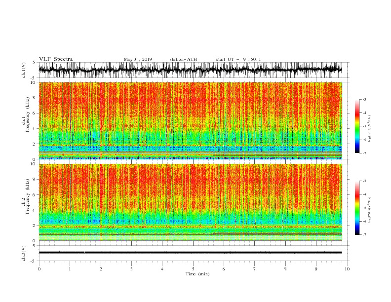Click inside the ch.2 spectrogram panel
The height and width of the screenshot is (302, 391).
click(x=190, y=202)
